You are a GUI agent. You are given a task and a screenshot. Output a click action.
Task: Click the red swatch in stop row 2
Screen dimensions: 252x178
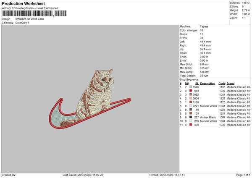coord(191,91)
